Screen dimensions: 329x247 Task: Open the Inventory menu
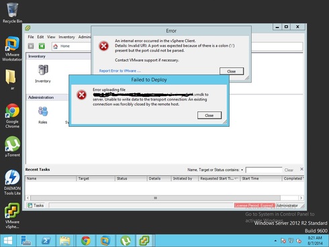[x=66, y=37]
